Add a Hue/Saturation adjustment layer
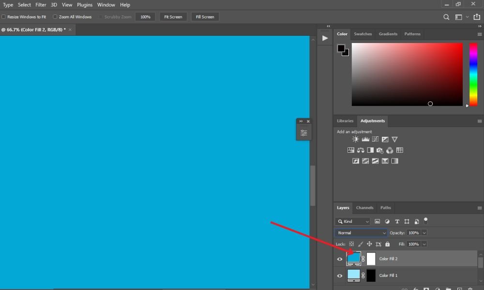 point(350,150)
